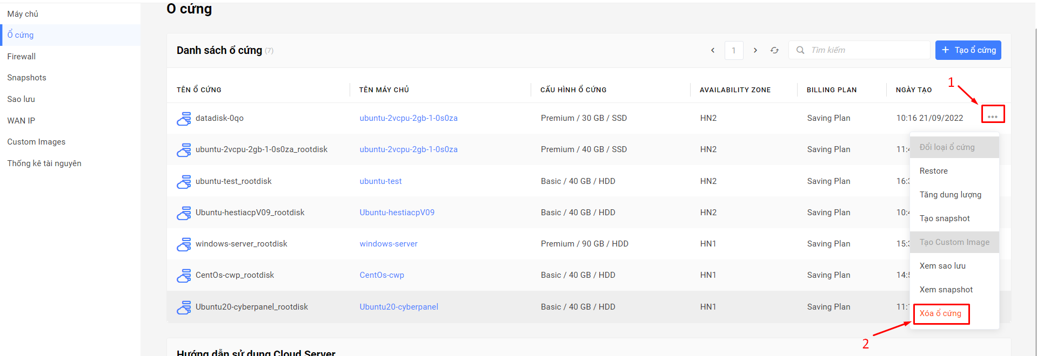Choose Đổi loại ổ cứng menu entry
Image resolution: width=1037 pixels, height=356 pixels.
954,147
